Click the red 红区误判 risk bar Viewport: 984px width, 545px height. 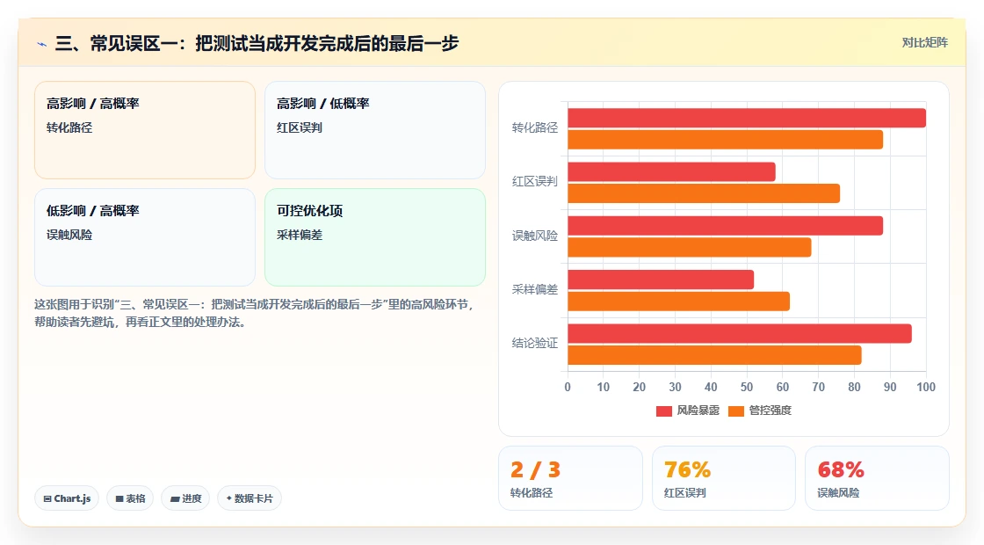point(671,172)
